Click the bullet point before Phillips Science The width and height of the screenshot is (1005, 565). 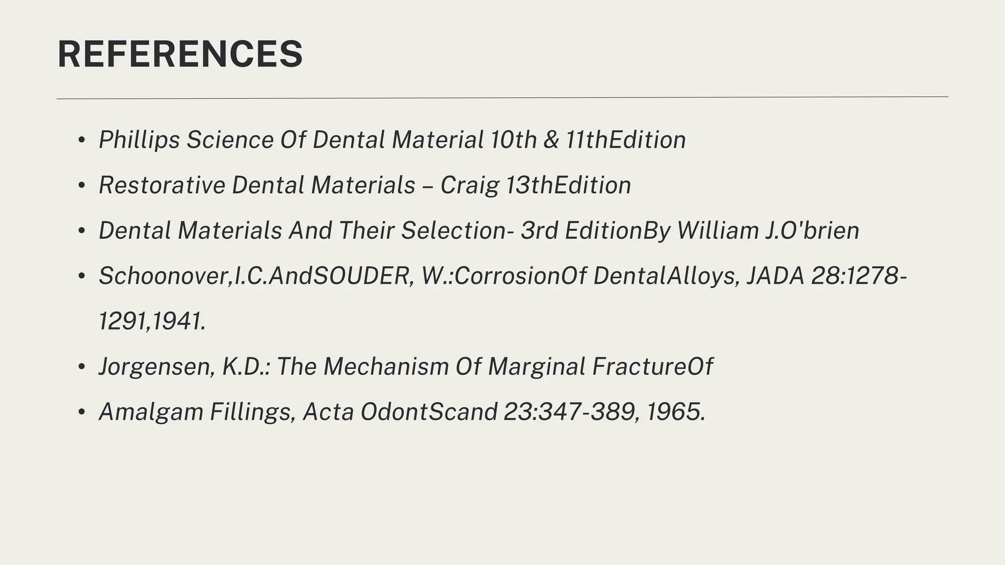click(x=81, y=140)
